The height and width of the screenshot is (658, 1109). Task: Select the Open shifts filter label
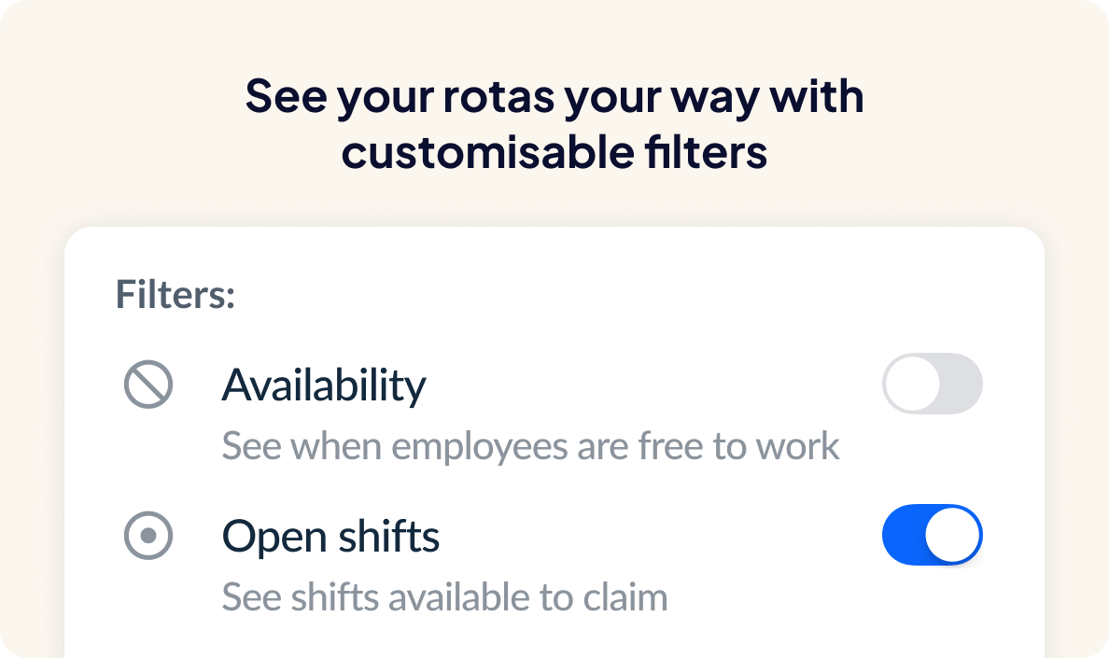point(330,537)
